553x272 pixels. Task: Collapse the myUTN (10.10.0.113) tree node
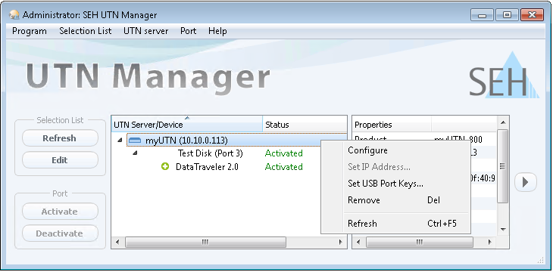click(x=120, y=141)
